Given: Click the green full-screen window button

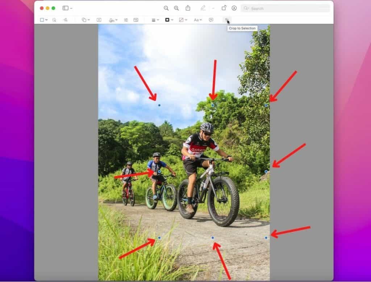Looking at the screenshot, I should 54,8.
